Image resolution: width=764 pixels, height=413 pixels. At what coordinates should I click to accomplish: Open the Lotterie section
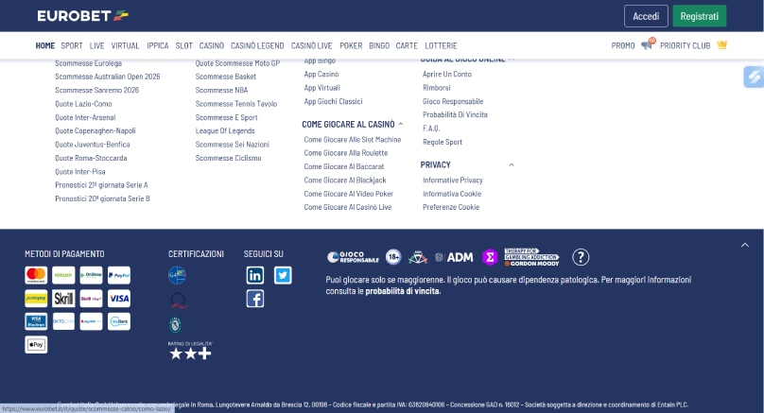click(441, 45)
